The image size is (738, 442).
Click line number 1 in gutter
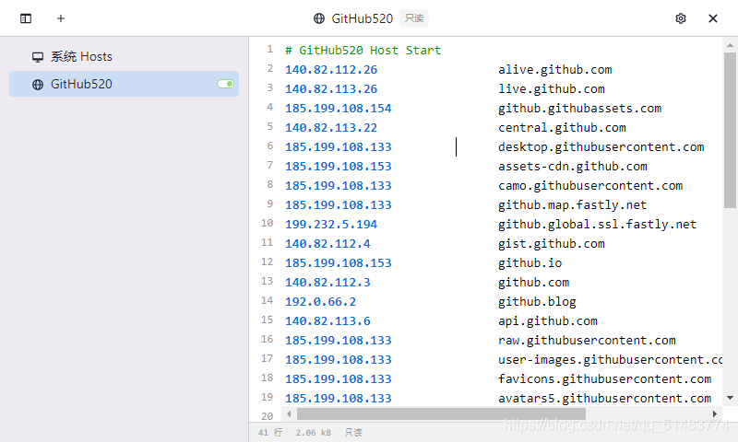[x=269, y=49]
